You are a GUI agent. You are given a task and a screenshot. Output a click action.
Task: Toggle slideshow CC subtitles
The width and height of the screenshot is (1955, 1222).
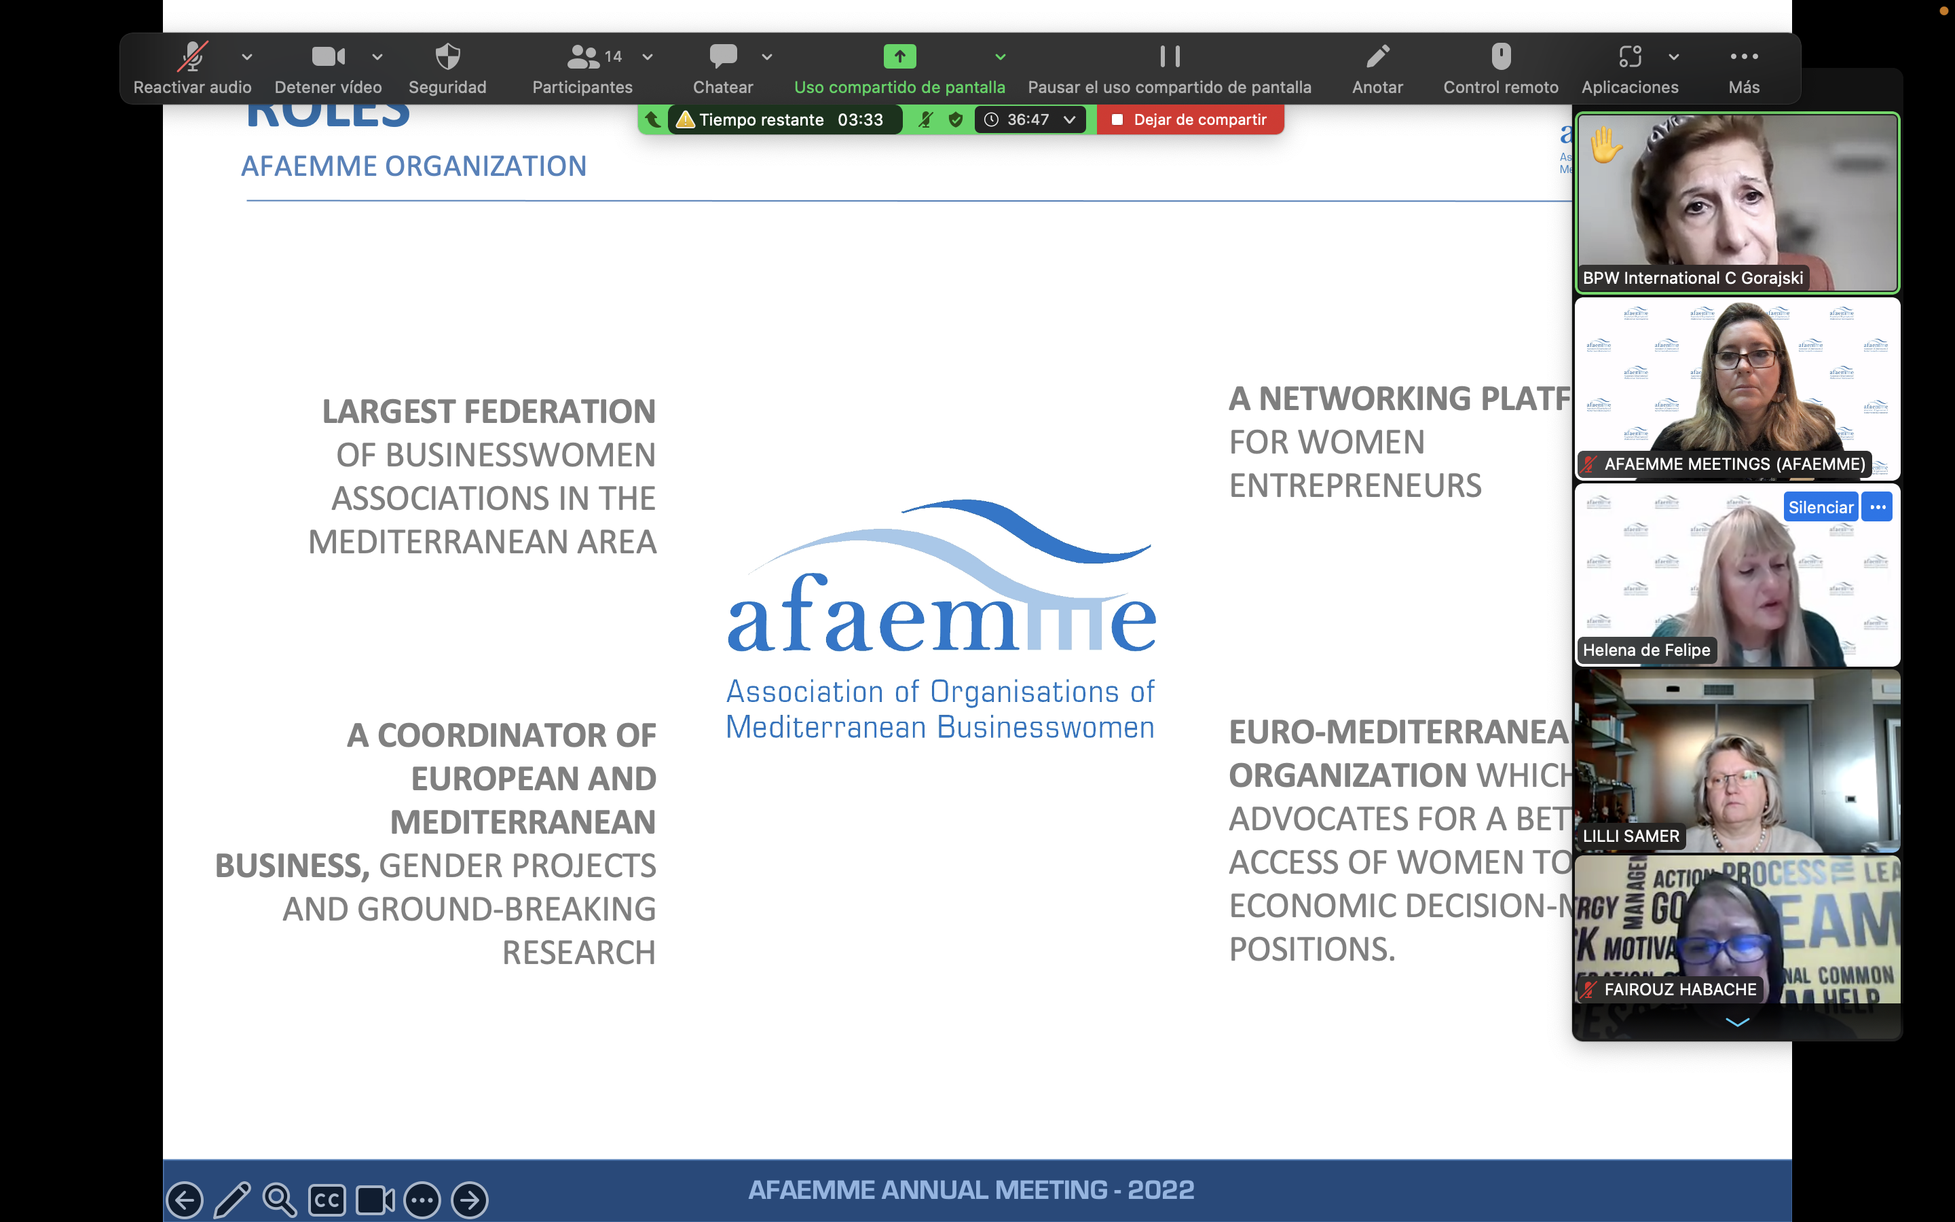[327, 1200]
